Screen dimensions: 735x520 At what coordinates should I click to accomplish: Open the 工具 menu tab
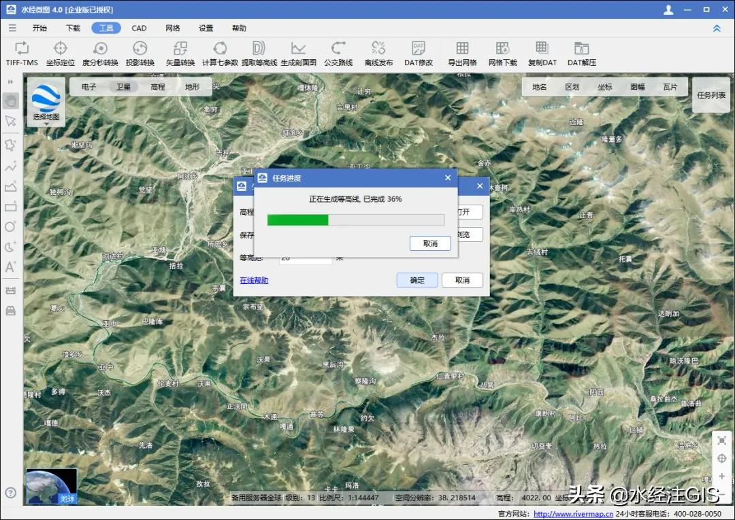[x=106, y=28]
